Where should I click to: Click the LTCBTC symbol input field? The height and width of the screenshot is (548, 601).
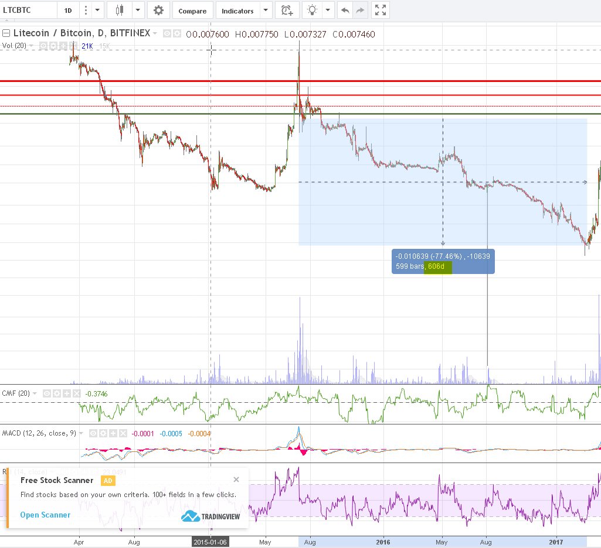(29, 10)
